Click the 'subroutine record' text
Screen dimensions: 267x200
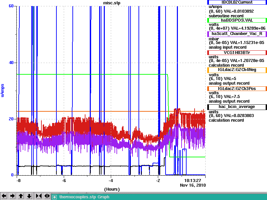226,16
